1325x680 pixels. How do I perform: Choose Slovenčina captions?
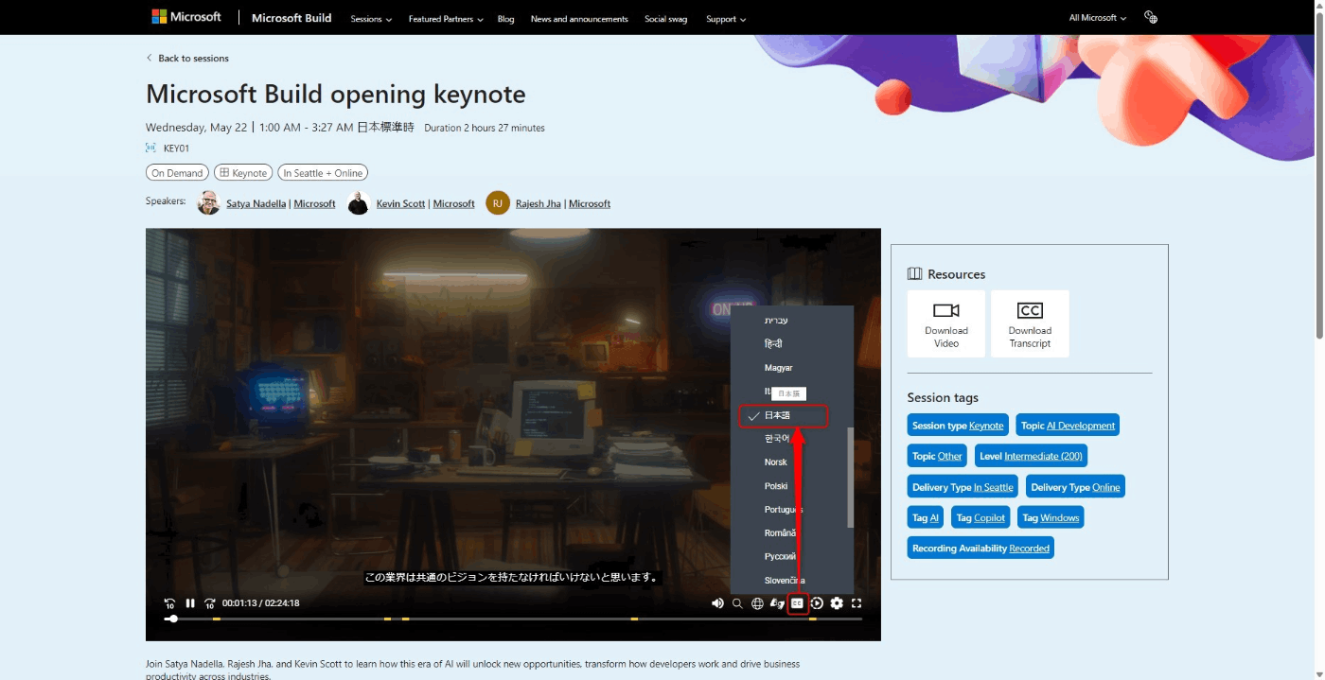785,581
